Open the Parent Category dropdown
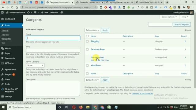This screenshot has width=196, height=110. click(35, 65)
